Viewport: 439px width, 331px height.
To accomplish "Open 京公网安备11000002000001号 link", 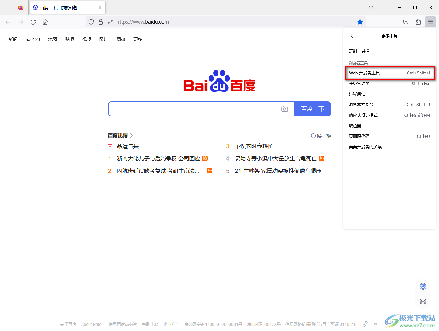I will tap(213, 325).
